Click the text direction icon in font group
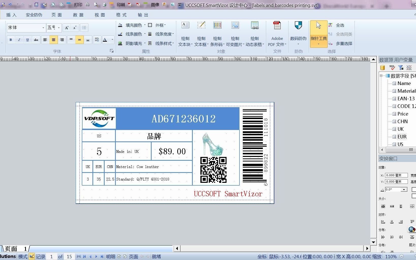 97,40
